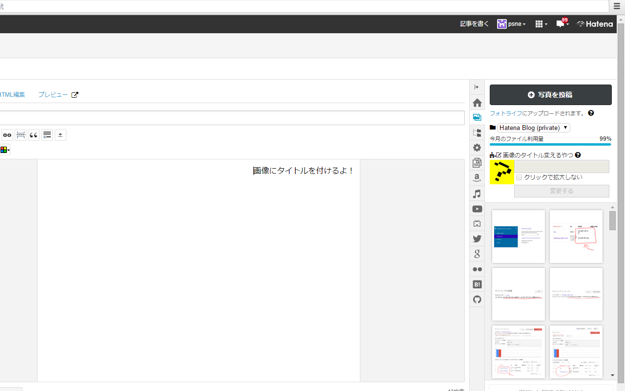
Task: Click the upload arrow toolbar icon
Action: click(x=61, y=135)
